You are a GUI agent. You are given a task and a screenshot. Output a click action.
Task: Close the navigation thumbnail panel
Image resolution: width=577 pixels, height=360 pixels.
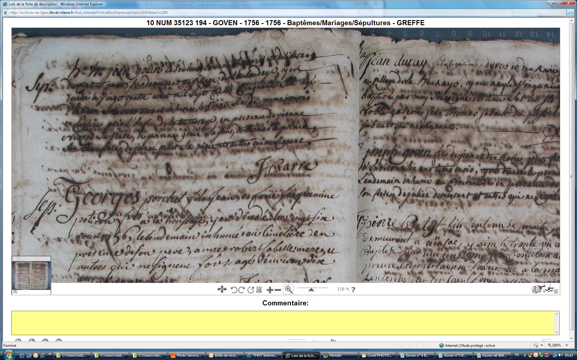tap(15, 291)
